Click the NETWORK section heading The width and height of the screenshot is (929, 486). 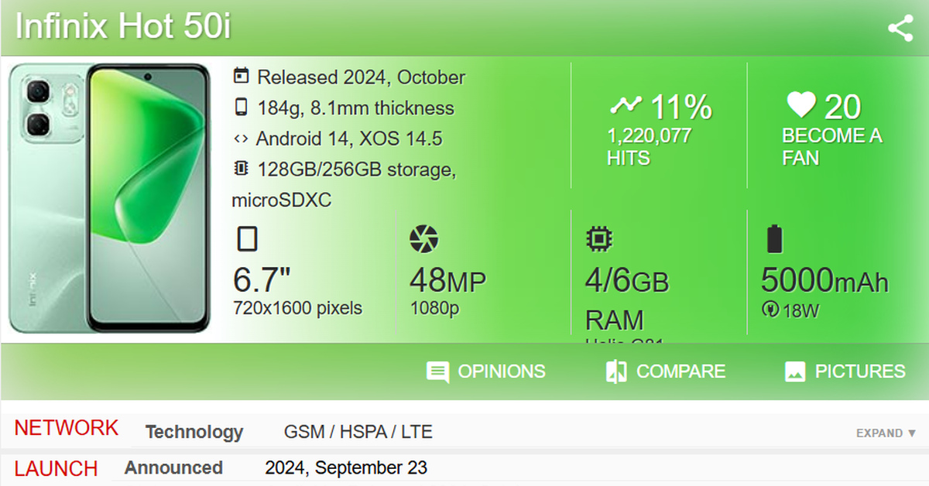coord(67,428)
